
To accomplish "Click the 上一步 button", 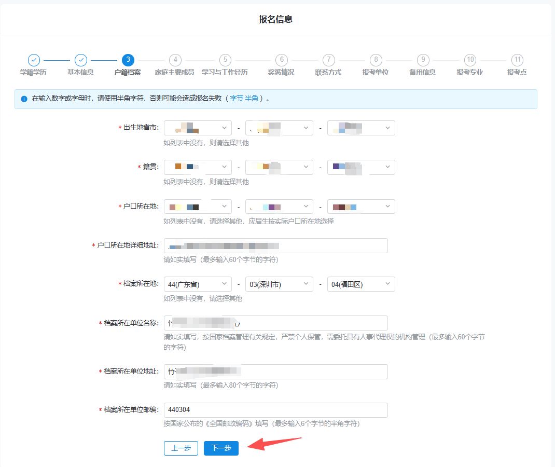I will (181, 448).
